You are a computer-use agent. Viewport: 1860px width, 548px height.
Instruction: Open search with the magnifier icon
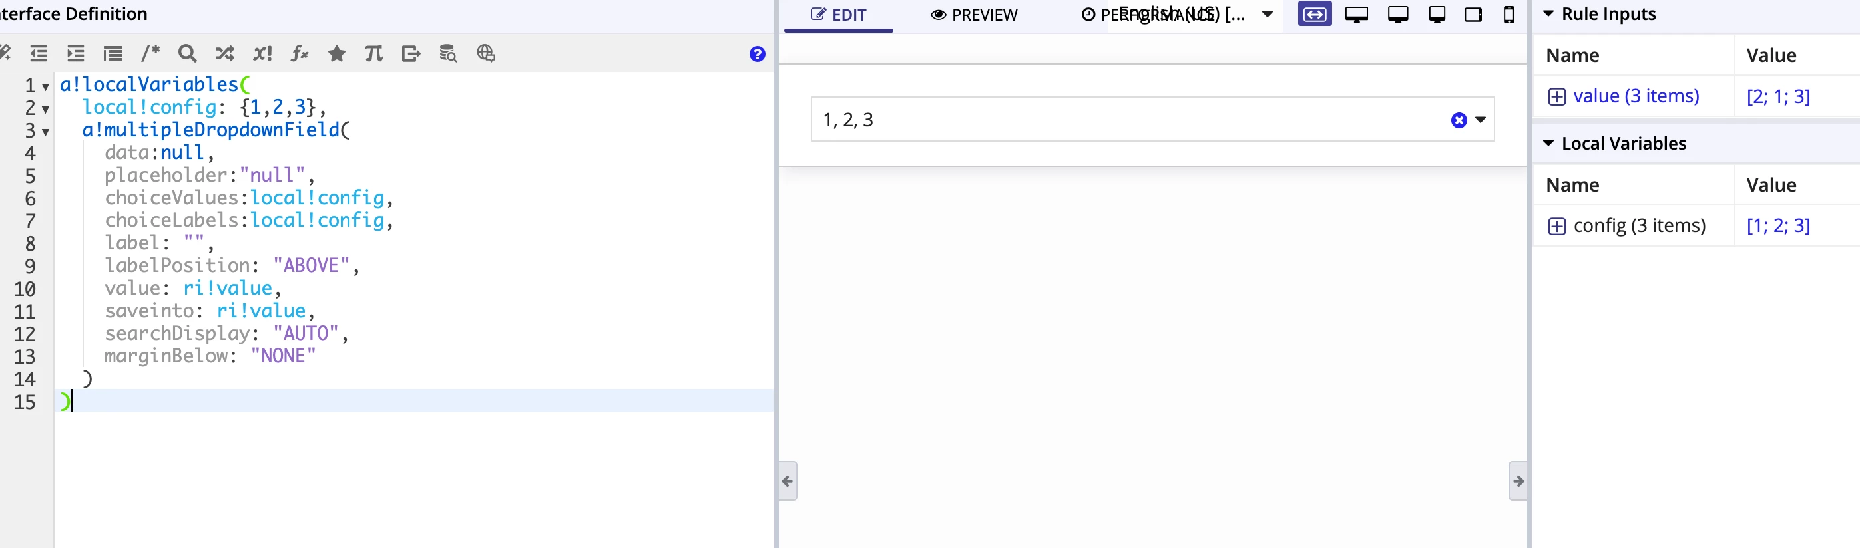(188, 53)
